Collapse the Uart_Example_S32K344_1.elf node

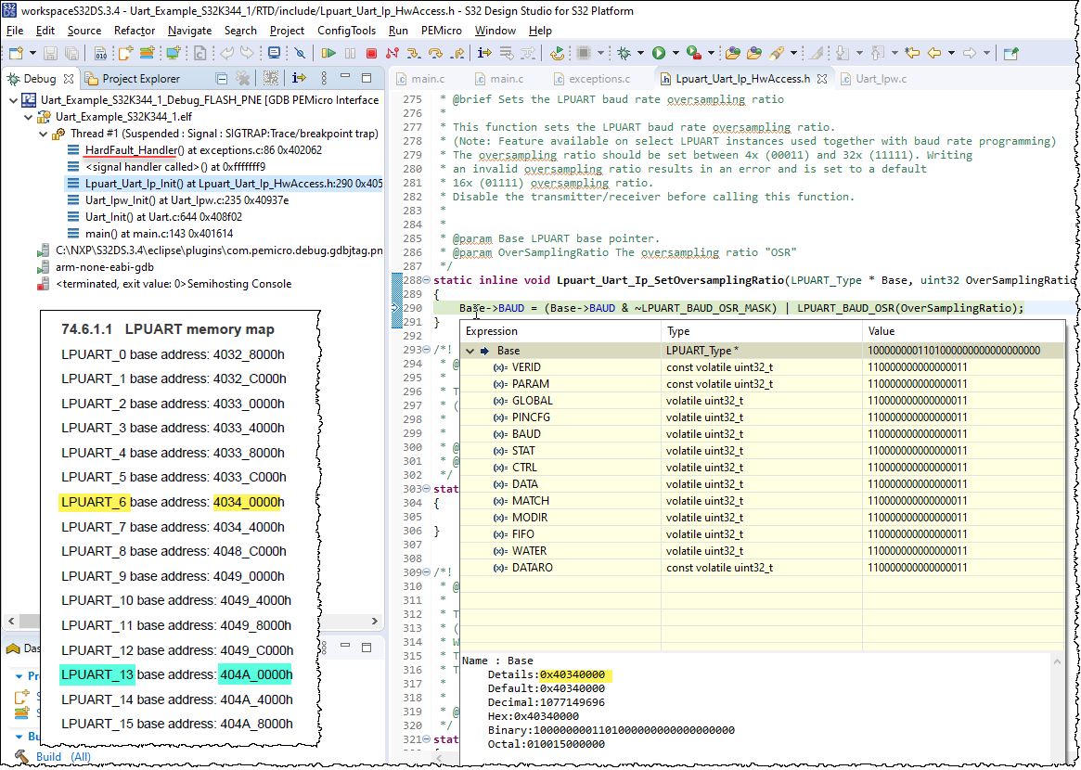[29, 117]
